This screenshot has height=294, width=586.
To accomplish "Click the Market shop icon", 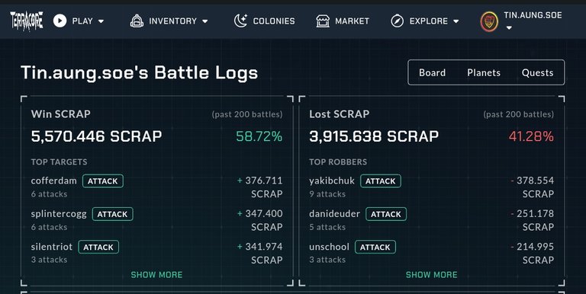I will pos(323,21).
